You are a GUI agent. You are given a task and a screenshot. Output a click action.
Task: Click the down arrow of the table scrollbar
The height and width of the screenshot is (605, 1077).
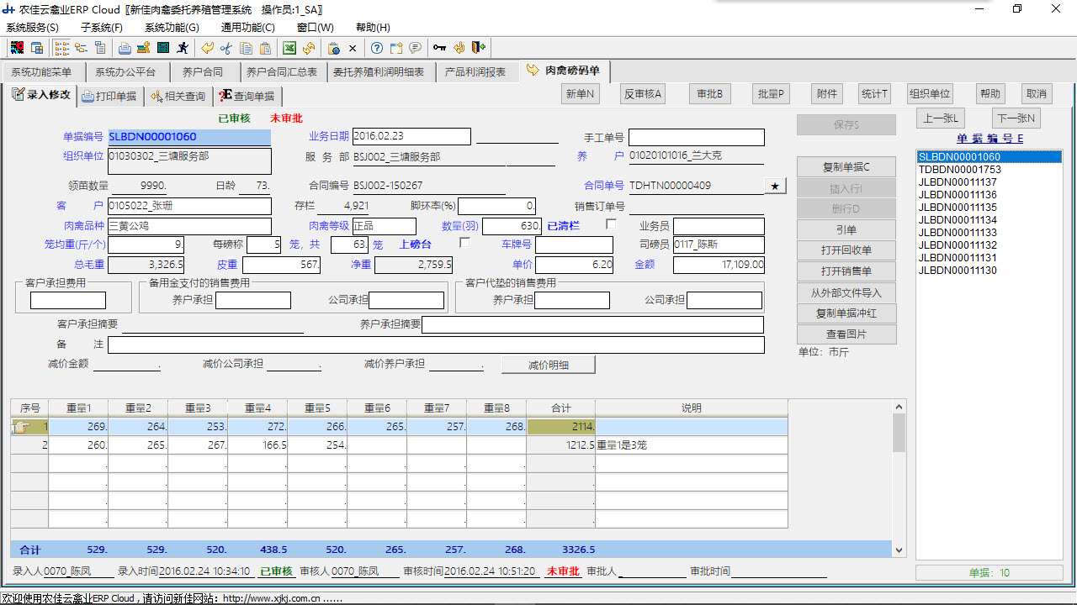coord(899,550)
